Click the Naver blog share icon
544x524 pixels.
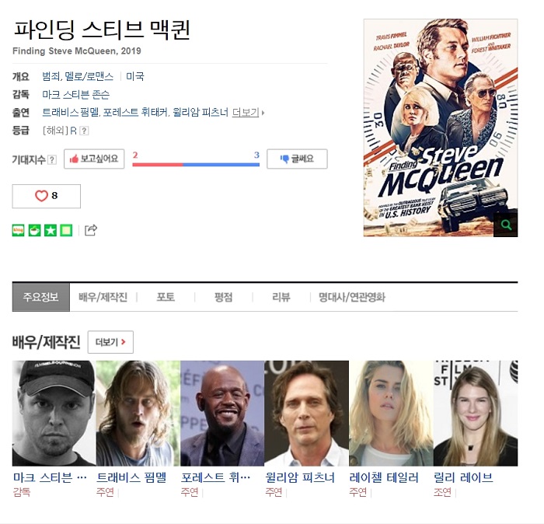[18, 230]
